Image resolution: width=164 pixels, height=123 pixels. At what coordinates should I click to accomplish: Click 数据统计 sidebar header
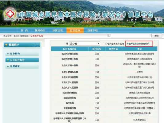pyautogui.click(x=22, y=45)
